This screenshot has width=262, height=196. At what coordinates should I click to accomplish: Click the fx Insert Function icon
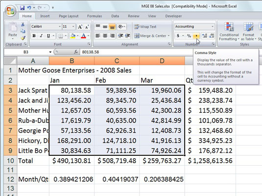(76, 52)
